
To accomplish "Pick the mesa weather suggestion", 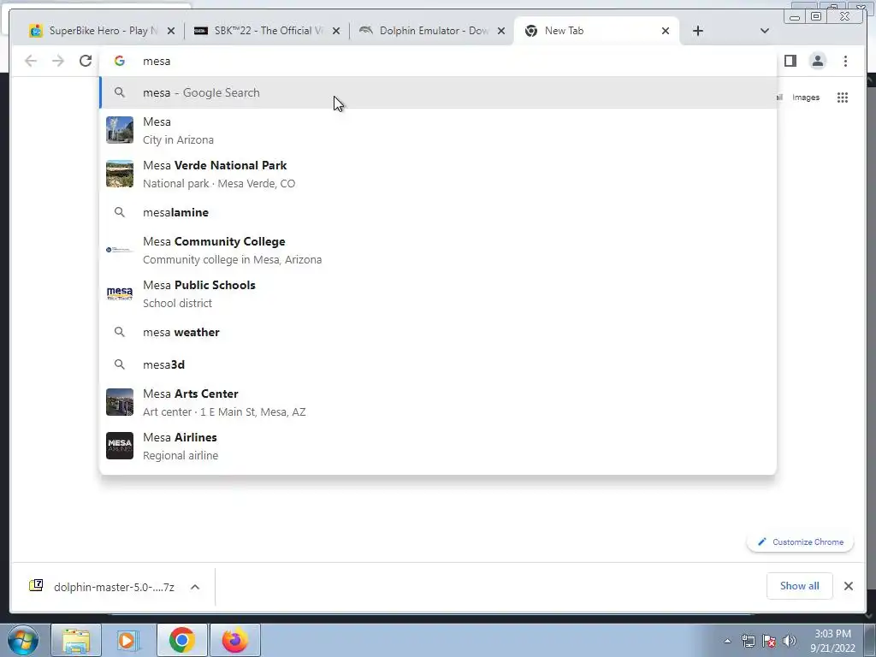I will [438, 332].
